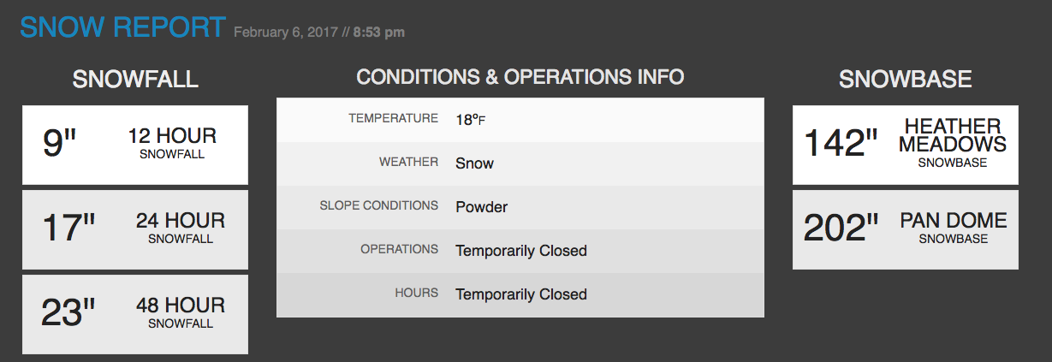Select the 12 HOUR snowfall card
The height and width of the screenshot is (362, 1052).
[135, 145]
